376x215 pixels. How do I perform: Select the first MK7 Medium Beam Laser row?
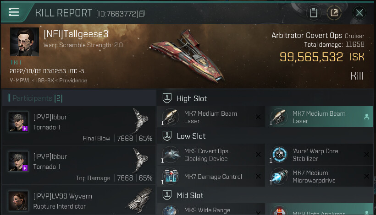(211, 117)
